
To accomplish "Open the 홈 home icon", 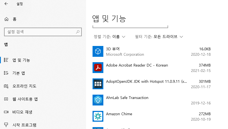I will pyautogui.click(x=6, y=19).
